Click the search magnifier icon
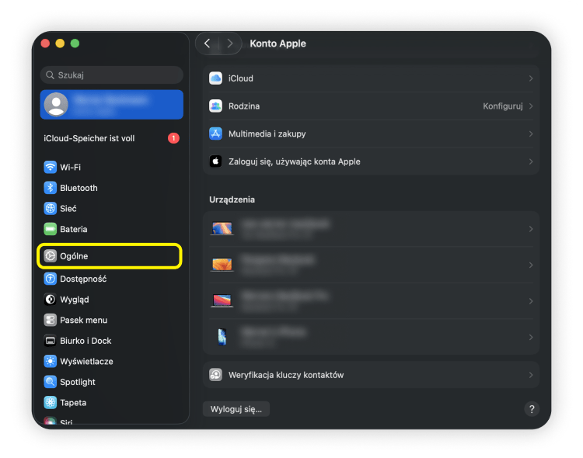 (x=51, y=75)
